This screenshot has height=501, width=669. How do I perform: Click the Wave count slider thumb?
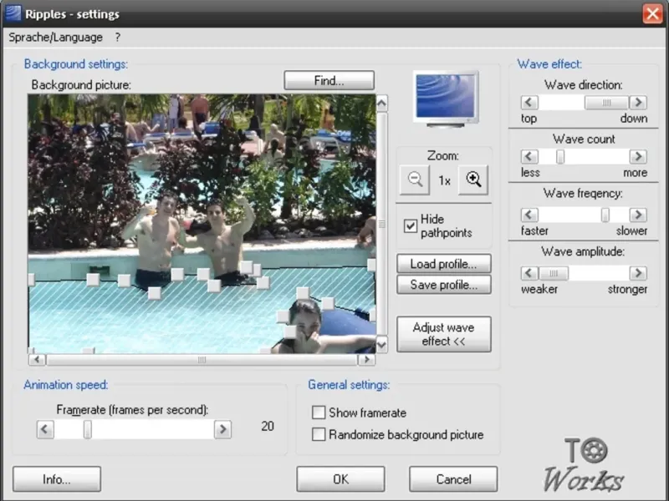[560, 156]
